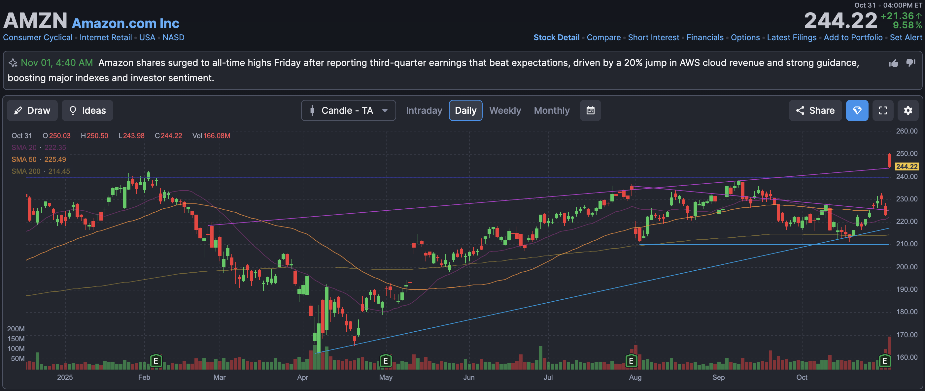925x391 pixels.
Task: Click the Set Alert link
Action: (906, 37)
